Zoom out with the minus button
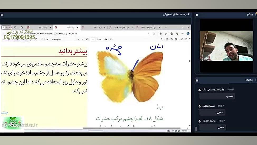The height and width of the screenshot is (145, 257). (78, 39)
